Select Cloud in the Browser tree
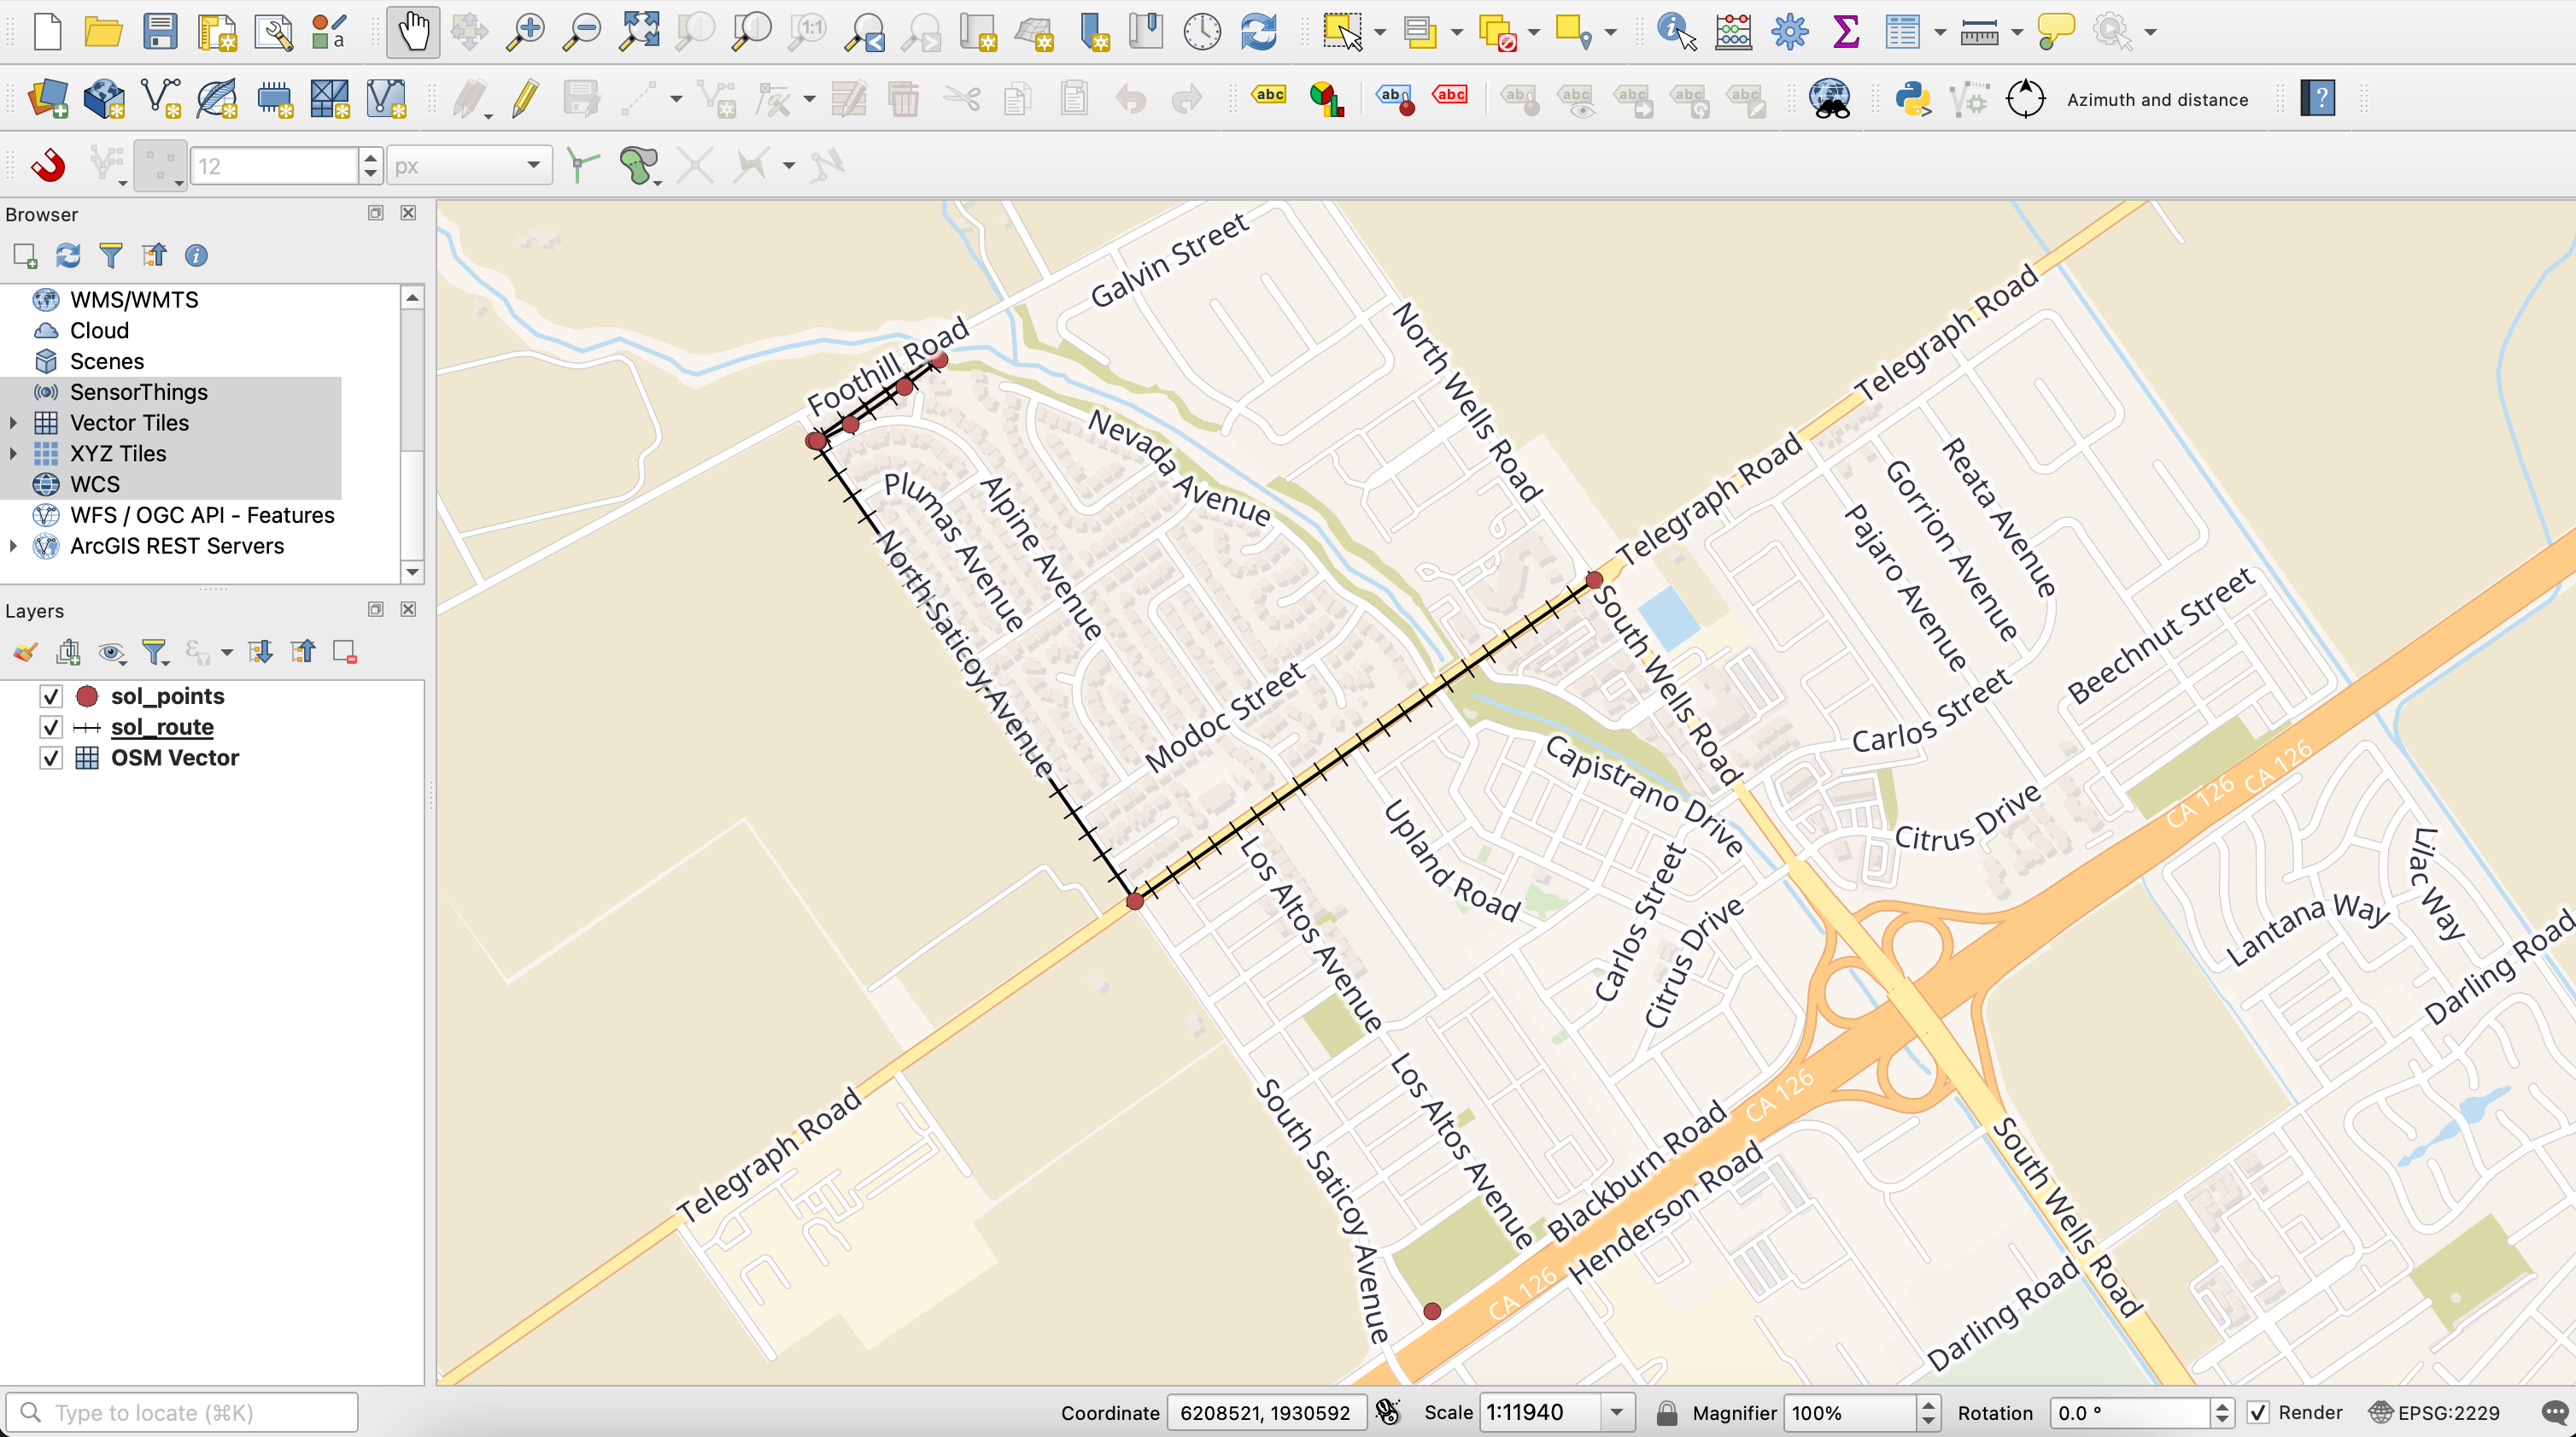The height and width of the screenshot is (1437, 2576). [x=99, y=331]
